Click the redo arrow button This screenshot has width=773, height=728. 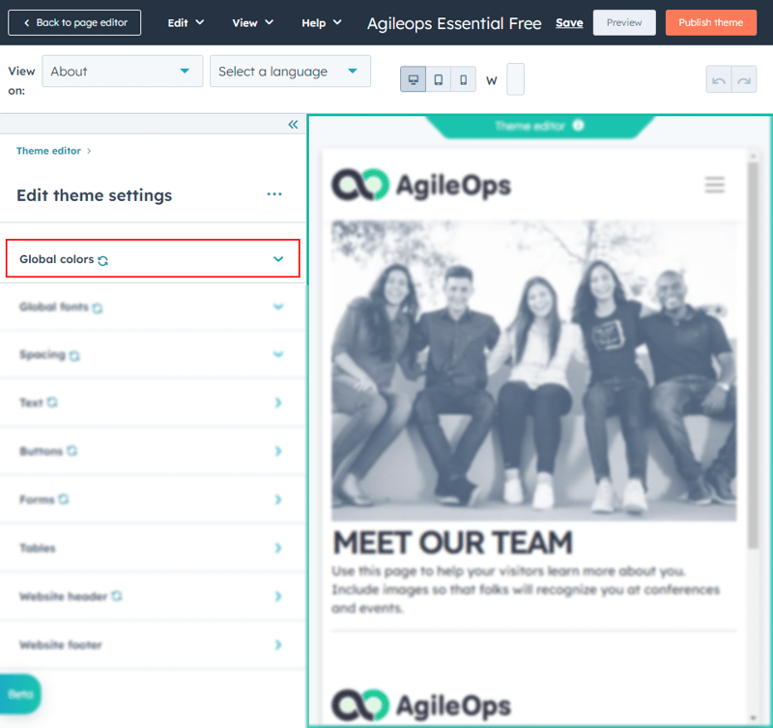tap(744, 80)
